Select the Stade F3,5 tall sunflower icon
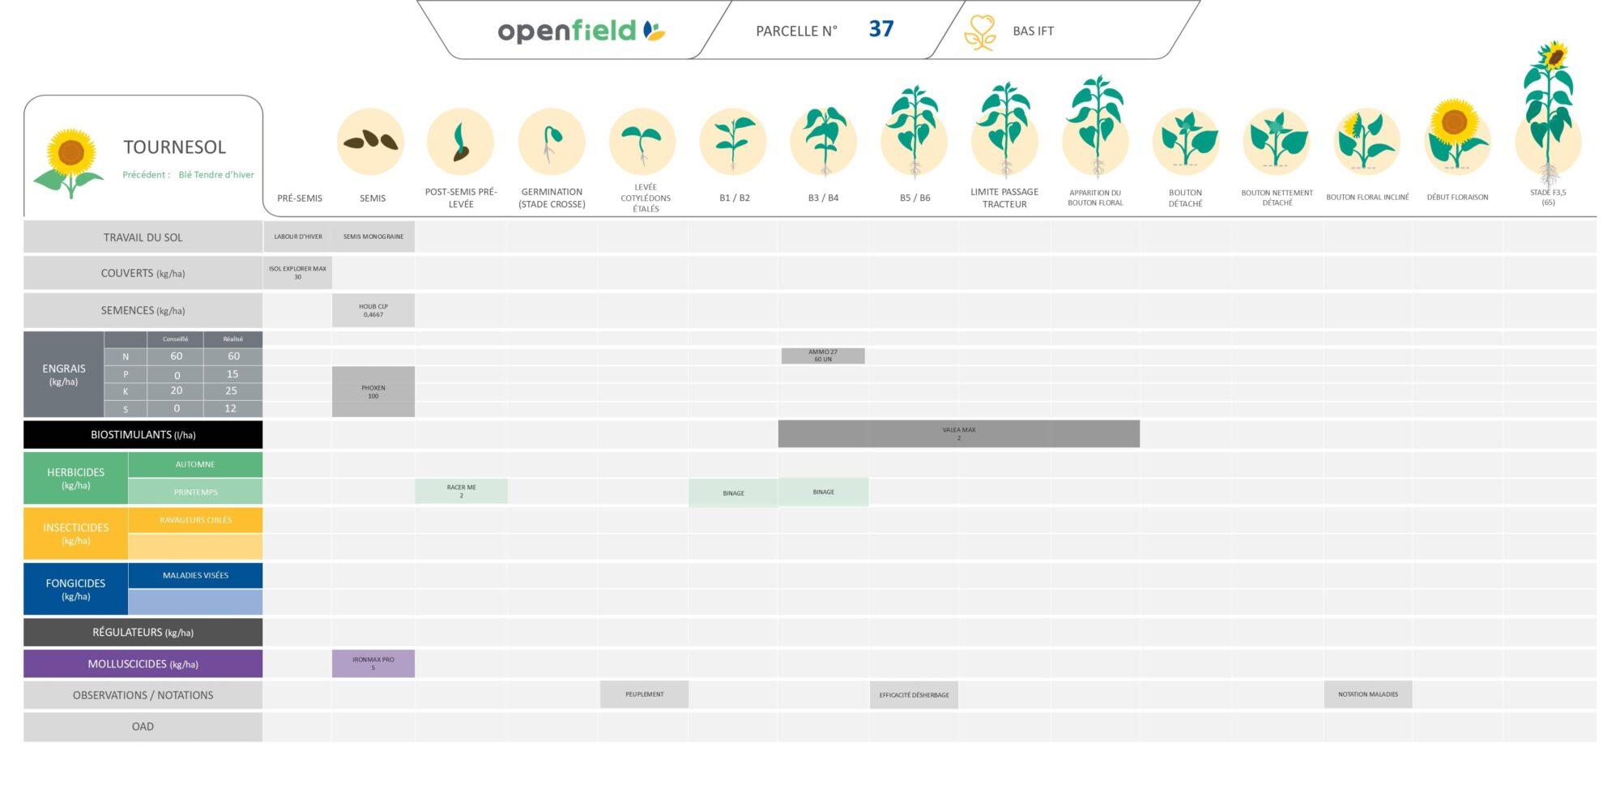This screenshot has height=810, width=1620. coord(1549,113)
